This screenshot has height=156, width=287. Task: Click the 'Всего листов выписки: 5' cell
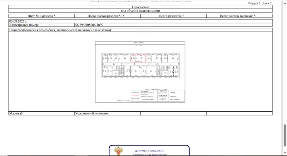click(x=237, y=16)
